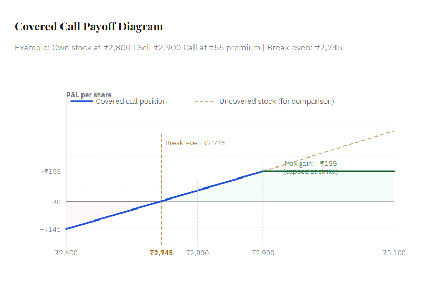Click the Covered Call Payoff Diagram title

pyautogui.click(x=89, y=27)
